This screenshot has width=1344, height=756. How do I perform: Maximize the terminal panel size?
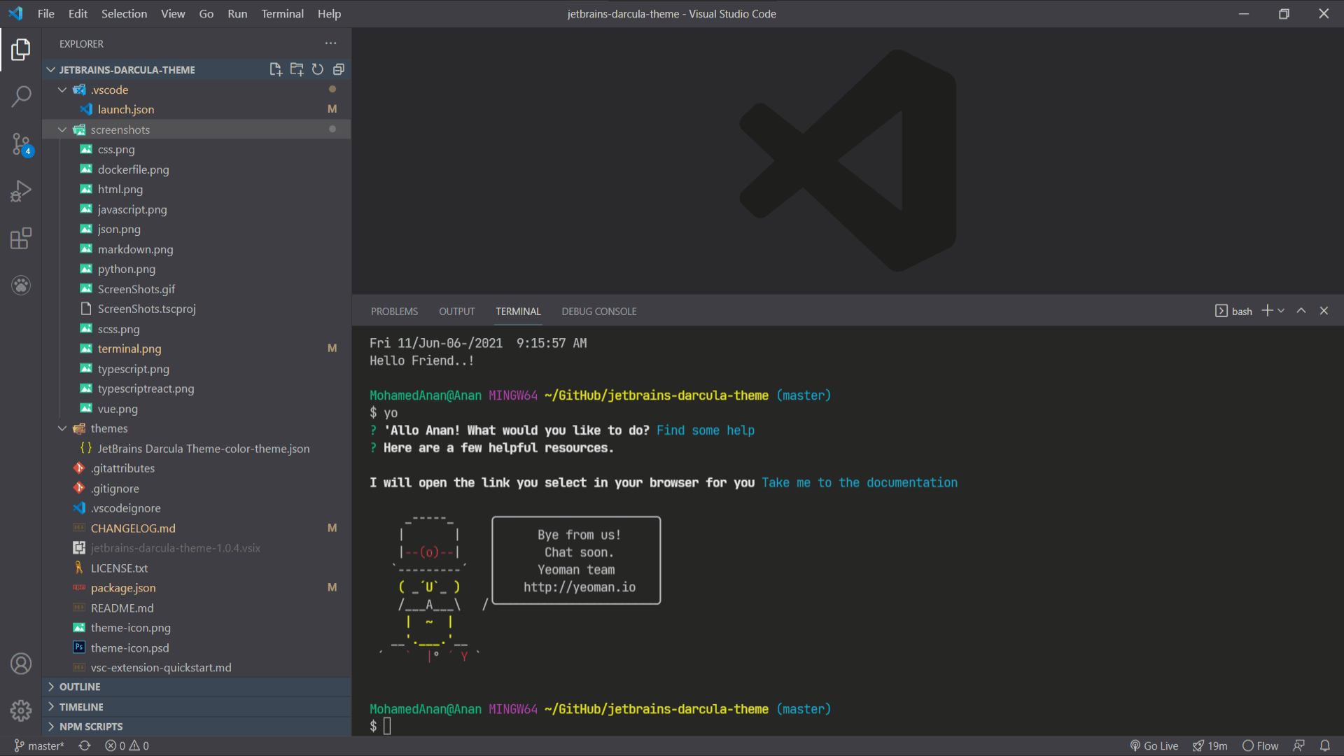click(1301, 311)
